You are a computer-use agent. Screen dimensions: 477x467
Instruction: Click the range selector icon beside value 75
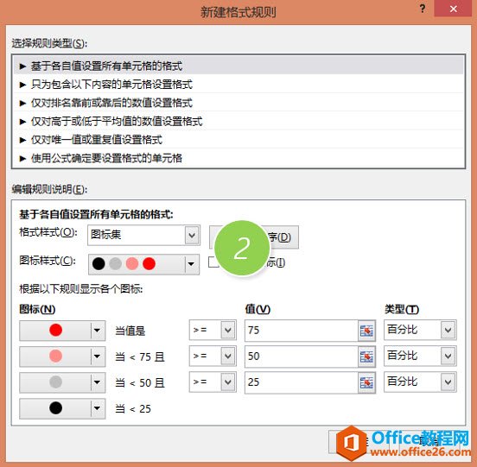pyautogui.click(x=366, y=331)
